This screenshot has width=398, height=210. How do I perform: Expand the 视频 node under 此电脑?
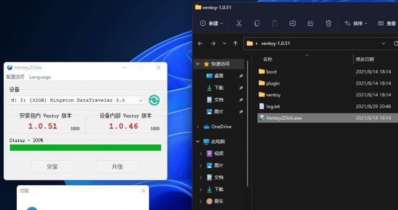pyautogui.click(x=201, y=153)
